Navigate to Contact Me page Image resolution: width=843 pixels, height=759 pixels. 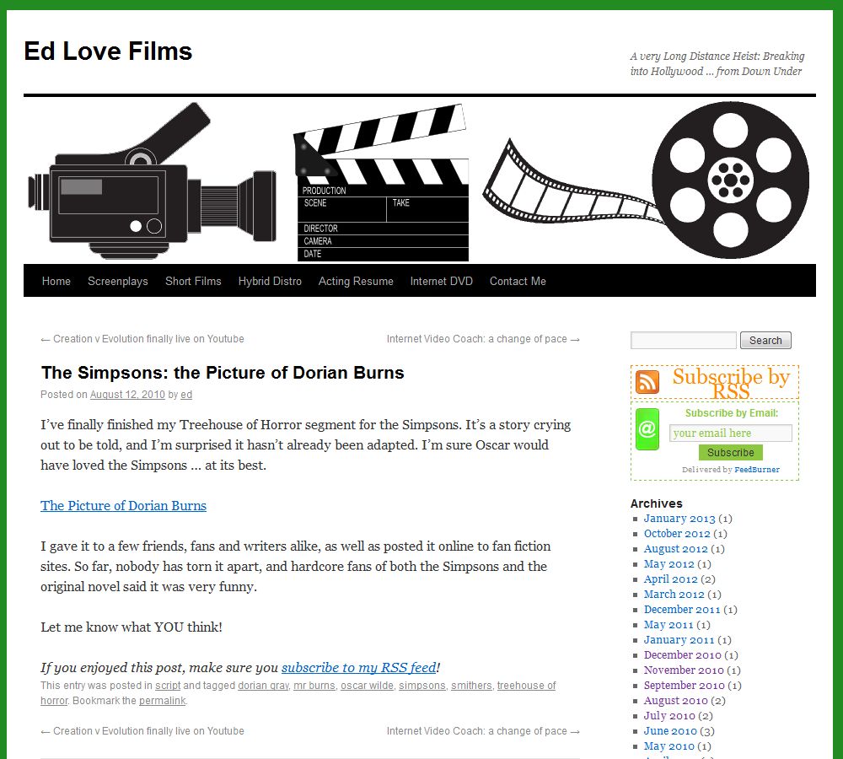tap(518, 281)
